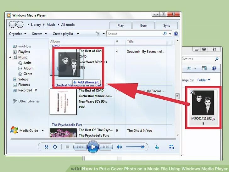Toggle checkbox on MI0001411392.jpg thumbnail

(x=192, y=92)
